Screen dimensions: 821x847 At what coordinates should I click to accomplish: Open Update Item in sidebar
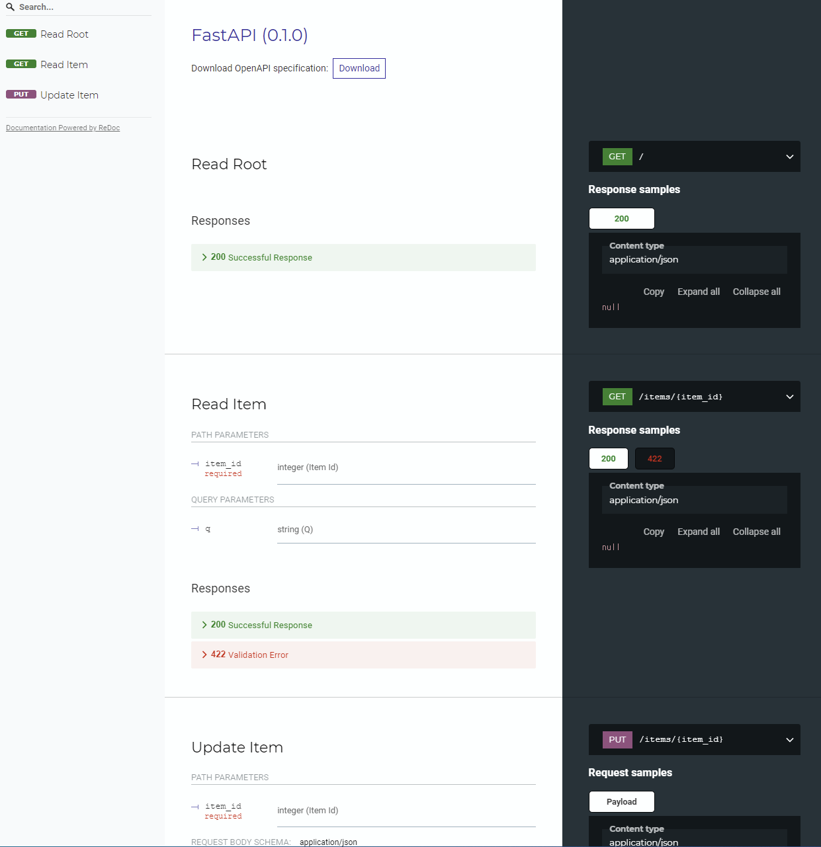pyautogui.click(x=69, y=95)
